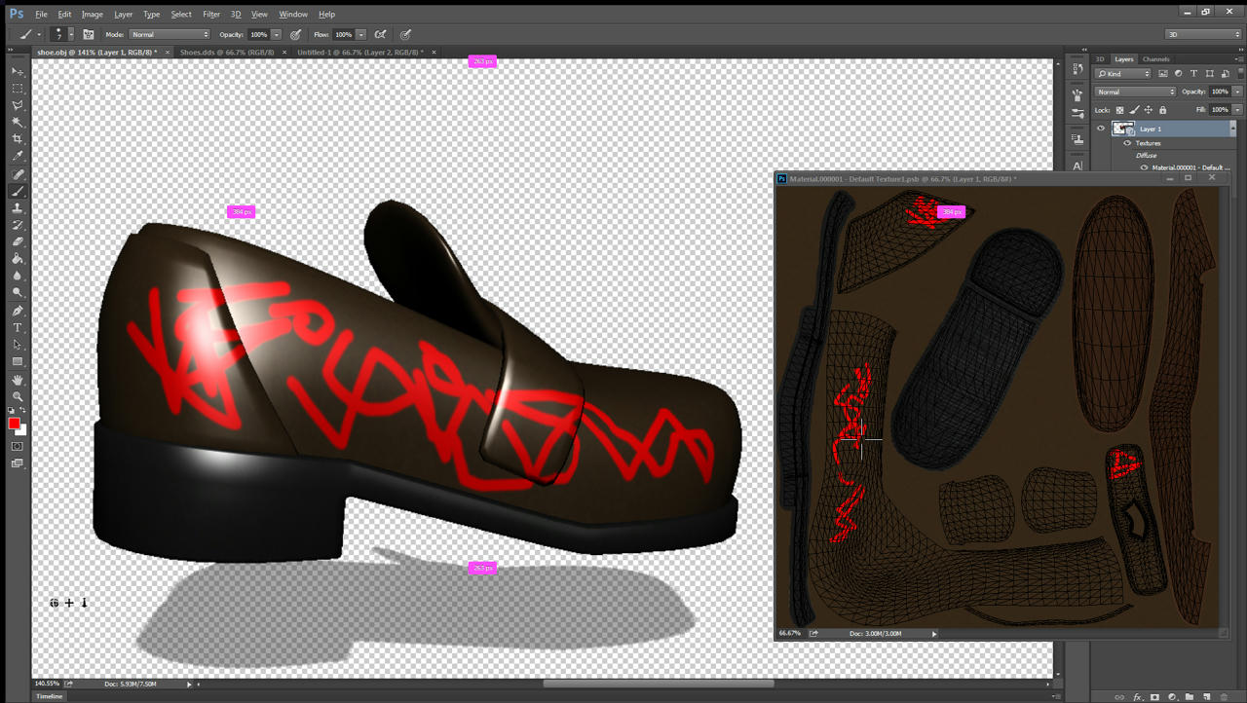The width and height of the screenshot is (1247, 703).
Task: Toggle visibility of the Textures group
Action: coord(1127,143)
